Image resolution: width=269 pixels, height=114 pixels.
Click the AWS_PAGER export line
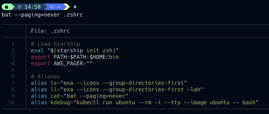62,63
